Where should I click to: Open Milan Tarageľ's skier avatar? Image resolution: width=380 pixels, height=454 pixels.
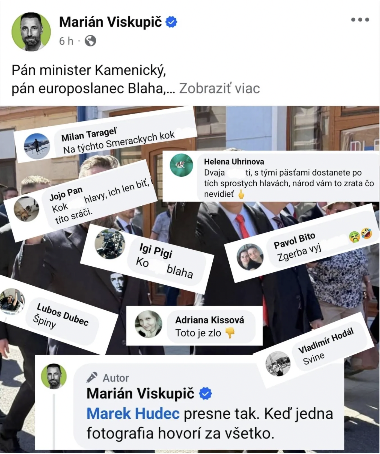pyautogui.click(x=37, y=146)
